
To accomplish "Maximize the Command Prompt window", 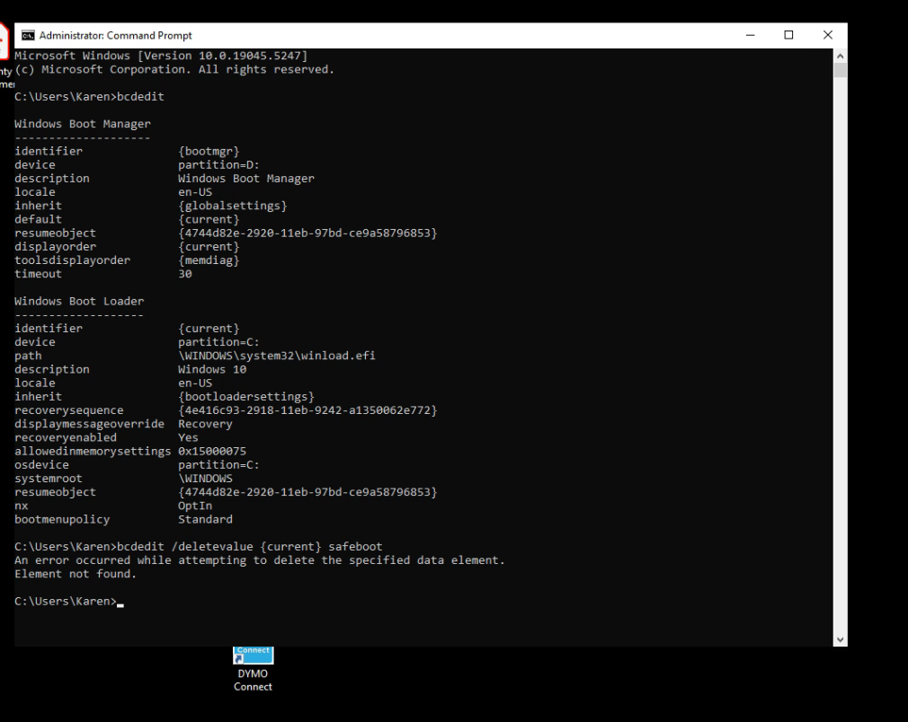I will coord(789,36).
